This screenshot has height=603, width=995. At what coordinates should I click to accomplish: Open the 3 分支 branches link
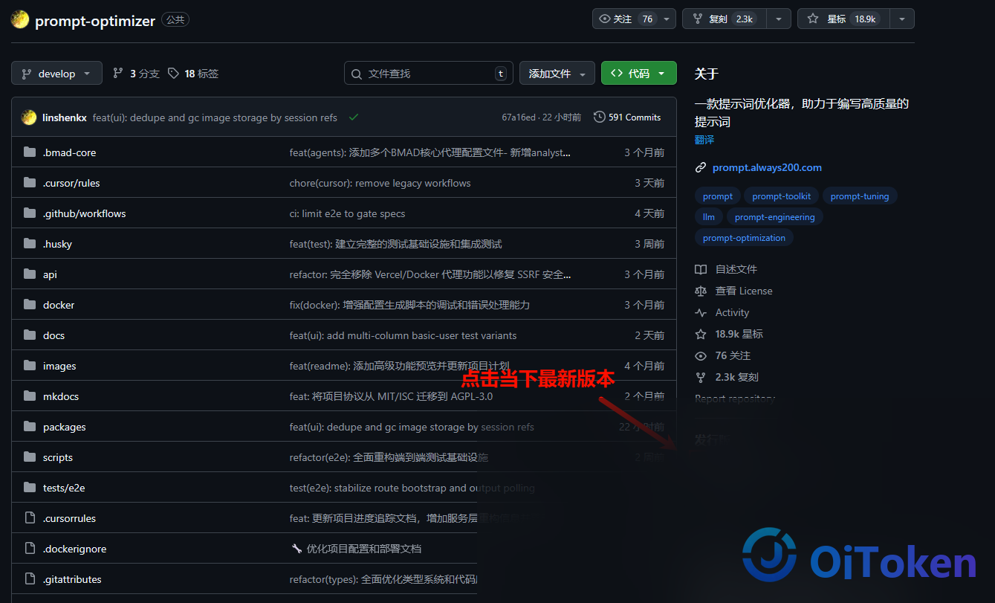(x=136, y=74)
